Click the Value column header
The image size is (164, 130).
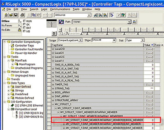point(148,45)
